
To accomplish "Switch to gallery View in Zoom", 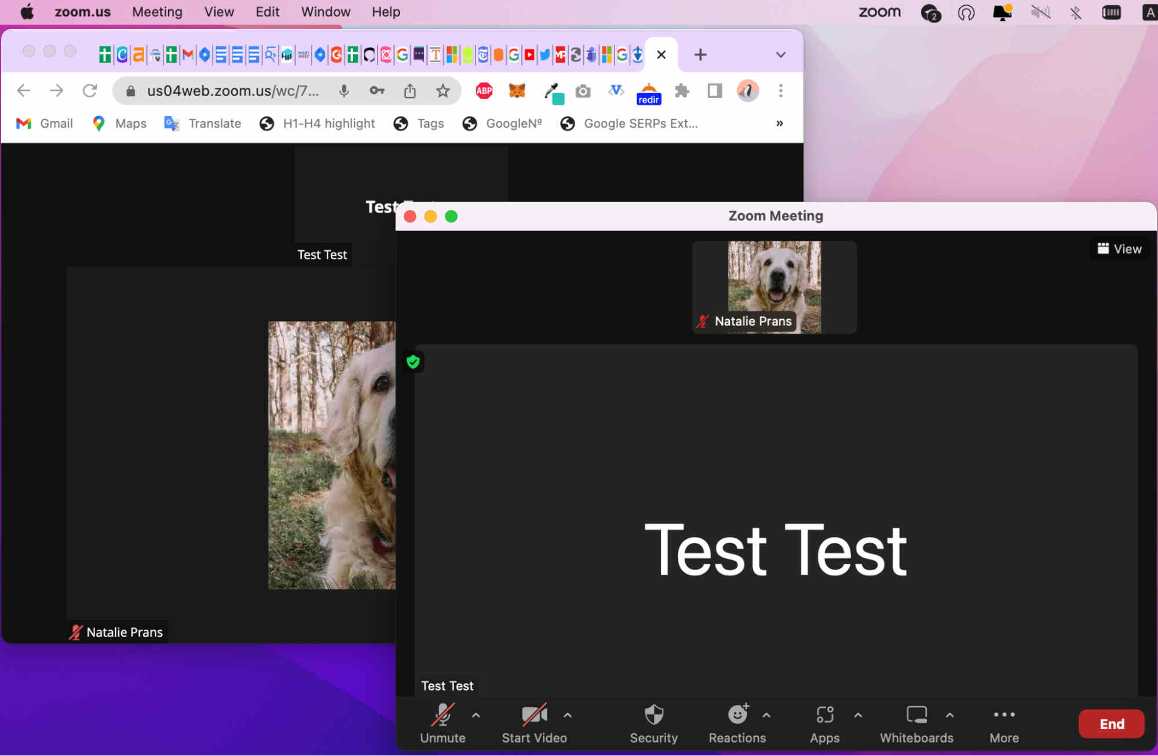I will (1120, 249).
